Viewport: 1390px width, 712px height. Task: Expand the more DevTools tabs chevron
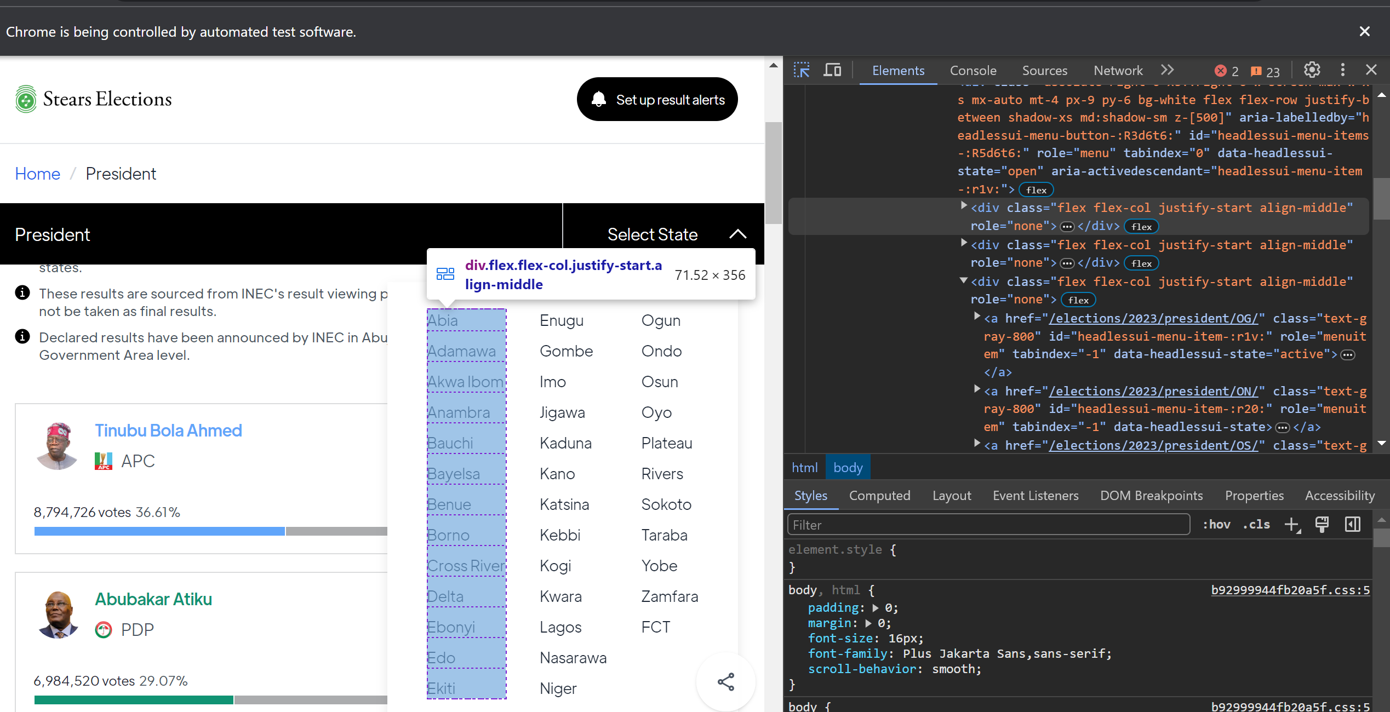[1167, 70]
